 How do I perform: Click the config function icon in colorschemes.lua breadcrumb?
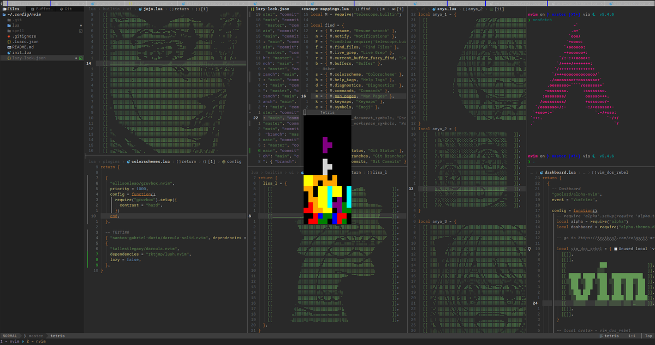tap(224, 161)
